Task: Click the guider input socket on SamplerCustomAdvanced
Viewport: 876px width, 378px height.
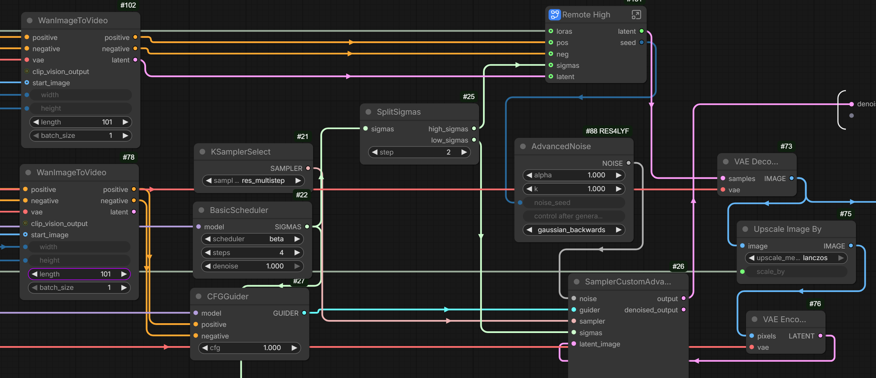Action: [x=574, y=310]
